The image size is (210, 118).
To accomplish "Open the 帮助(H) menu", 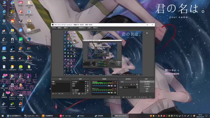I will (95, 28).
